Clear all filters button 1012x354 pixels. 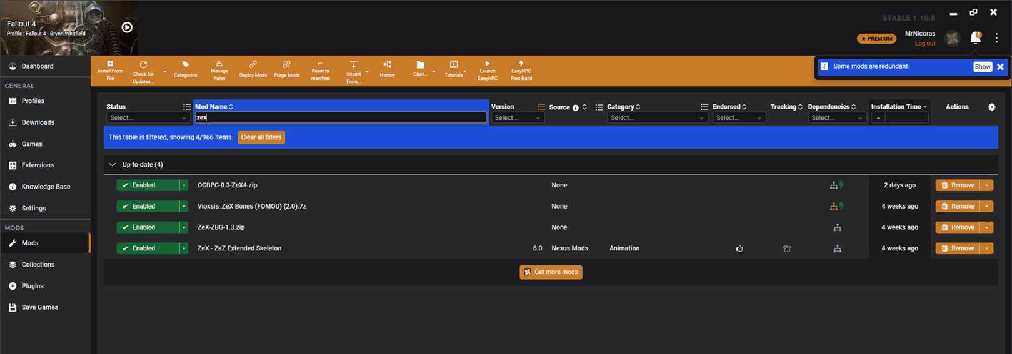pyautogui.click(x=261, y=137)
